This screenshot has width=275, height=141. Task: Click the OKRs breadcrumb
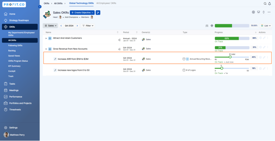(x=47, y=3)
